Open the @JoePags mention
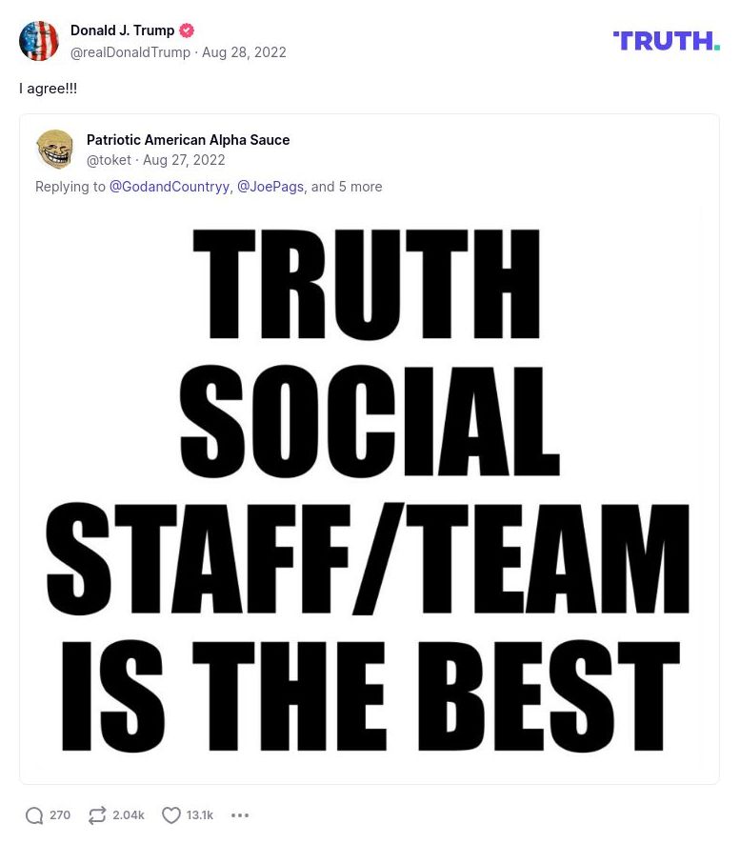The width and height of the screenshot is (740, 844). pos(270,187)
